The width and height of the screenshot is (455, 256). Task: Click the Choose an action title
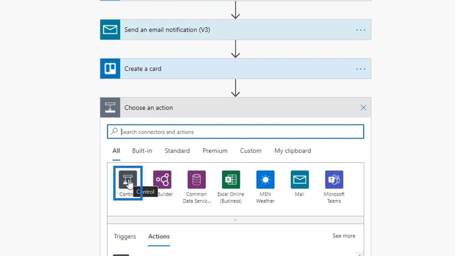148,108
